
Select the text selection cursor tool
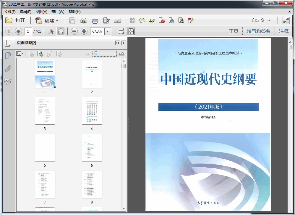(51, 31)
